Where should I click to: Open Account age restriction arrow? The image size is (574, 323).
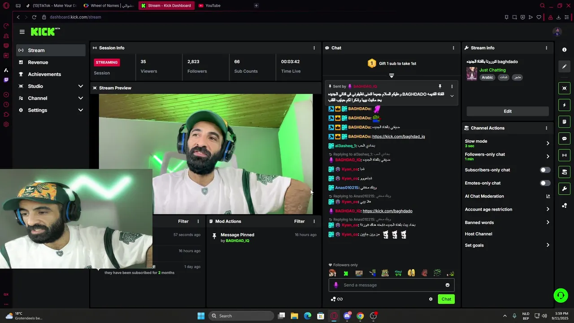click(x=548, y=210)
